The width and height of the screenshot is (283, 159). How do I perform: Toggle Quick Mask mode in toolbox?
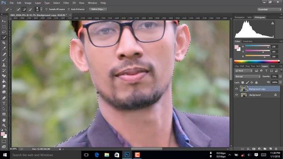pos(4,141)
